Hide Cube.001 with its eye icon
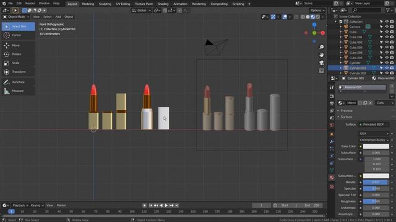 point(387,37)
